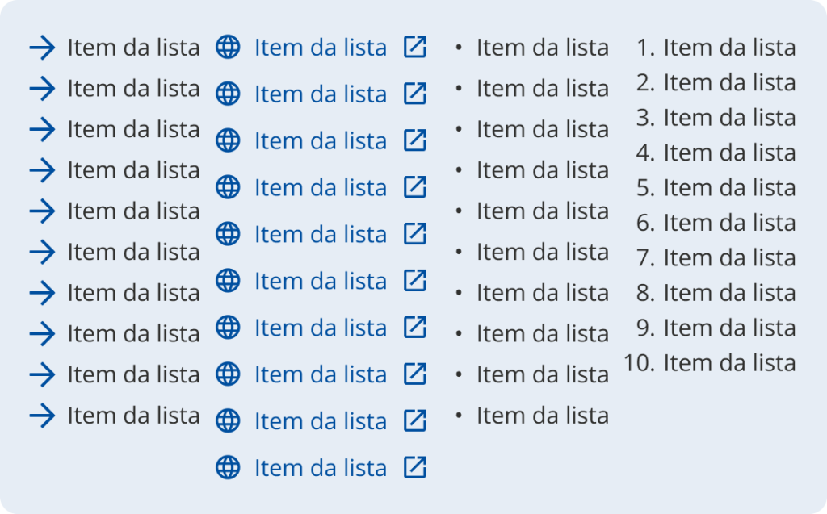
Task: Click the first bulleted "Item da lista" text
Action: click(x=542, y=48)
